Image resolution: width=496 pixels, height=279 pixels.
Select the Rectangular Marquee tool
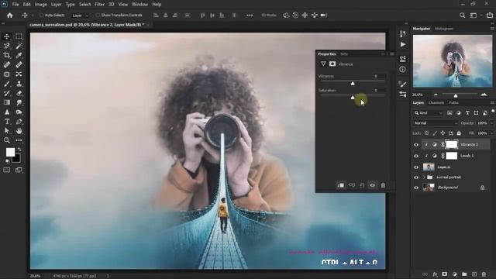tap(19, 36)
